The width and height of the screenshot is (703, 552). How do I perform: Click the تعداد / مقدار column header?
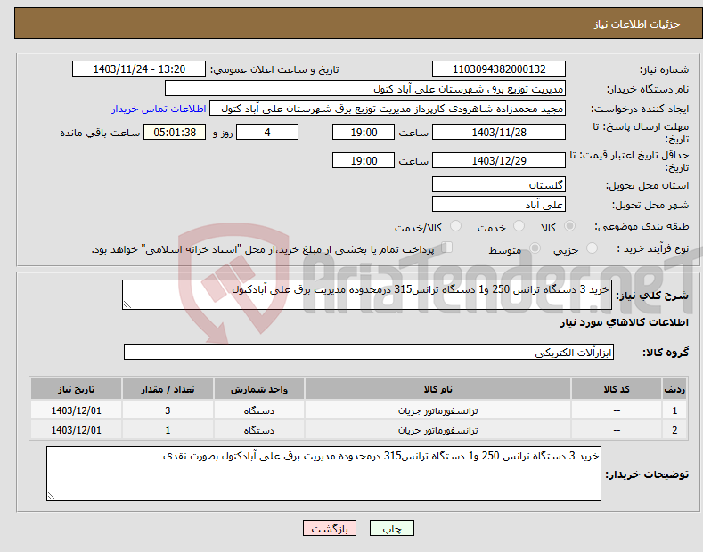168,389
